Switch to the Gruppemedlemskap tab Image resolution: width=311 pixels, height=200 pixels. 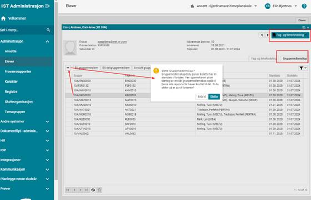tap(295, 58)
